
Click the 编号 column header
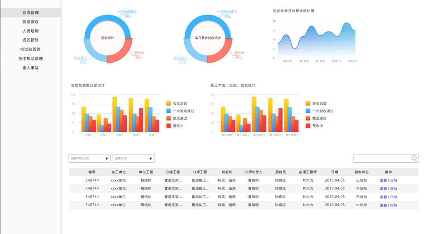point(92,172)
